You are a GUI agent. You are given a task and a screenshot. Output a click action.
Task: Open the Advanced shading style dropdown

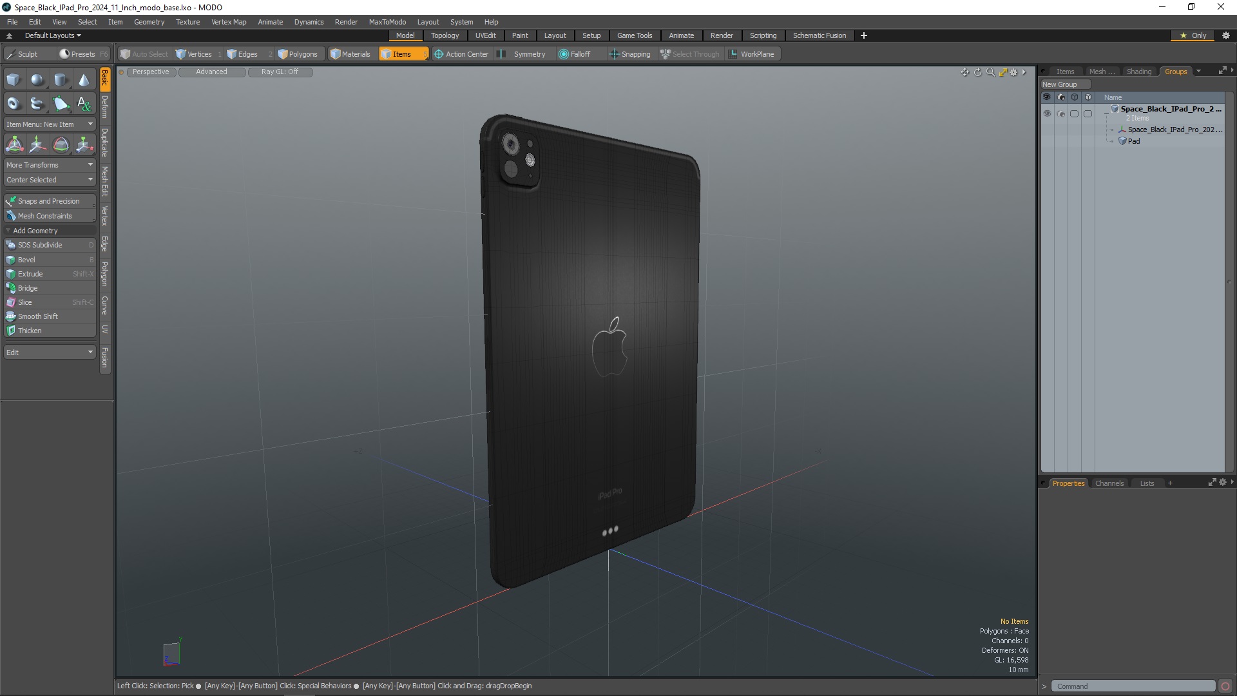coord(212,72)
